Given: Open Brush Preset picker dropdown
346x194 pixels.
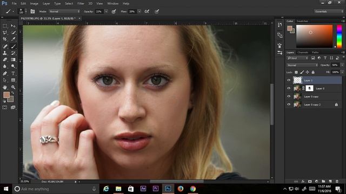Looking at the screenshot, I should [26, 11].
